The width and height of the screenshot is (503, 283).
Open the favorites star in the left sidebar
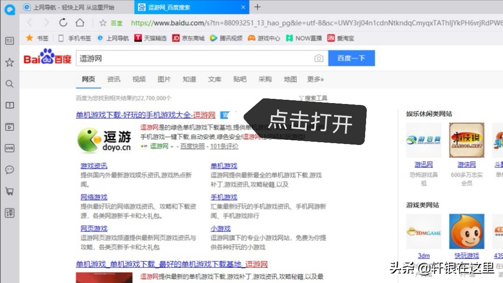point(9,62)
